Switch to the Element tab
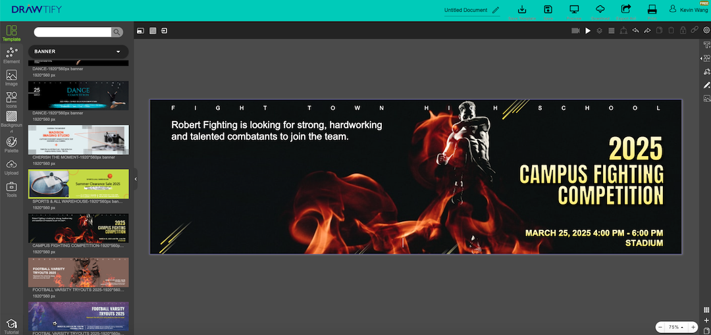Screen dimensions: 711x335 click(11, 55)
